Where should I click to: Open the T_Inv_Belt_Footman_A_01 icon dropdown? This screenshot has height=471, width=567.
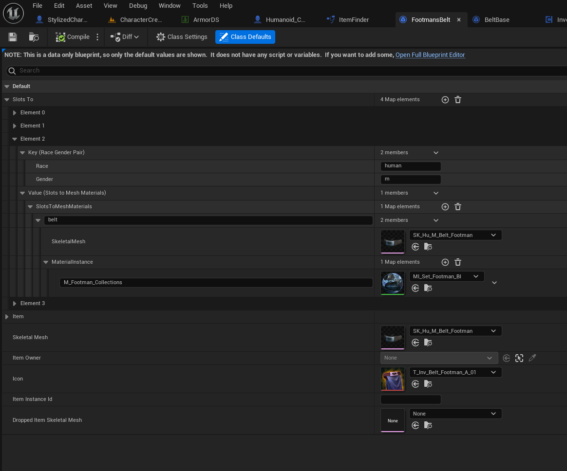point(455,372)
